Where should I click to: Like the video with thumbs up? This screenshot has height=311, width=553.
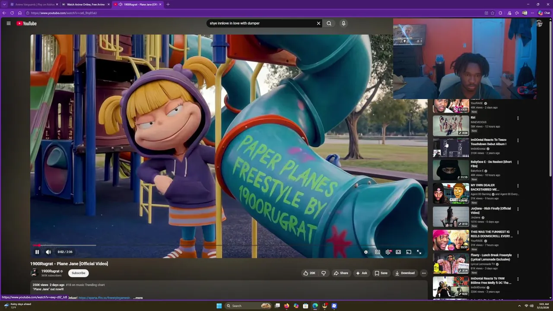309,273
